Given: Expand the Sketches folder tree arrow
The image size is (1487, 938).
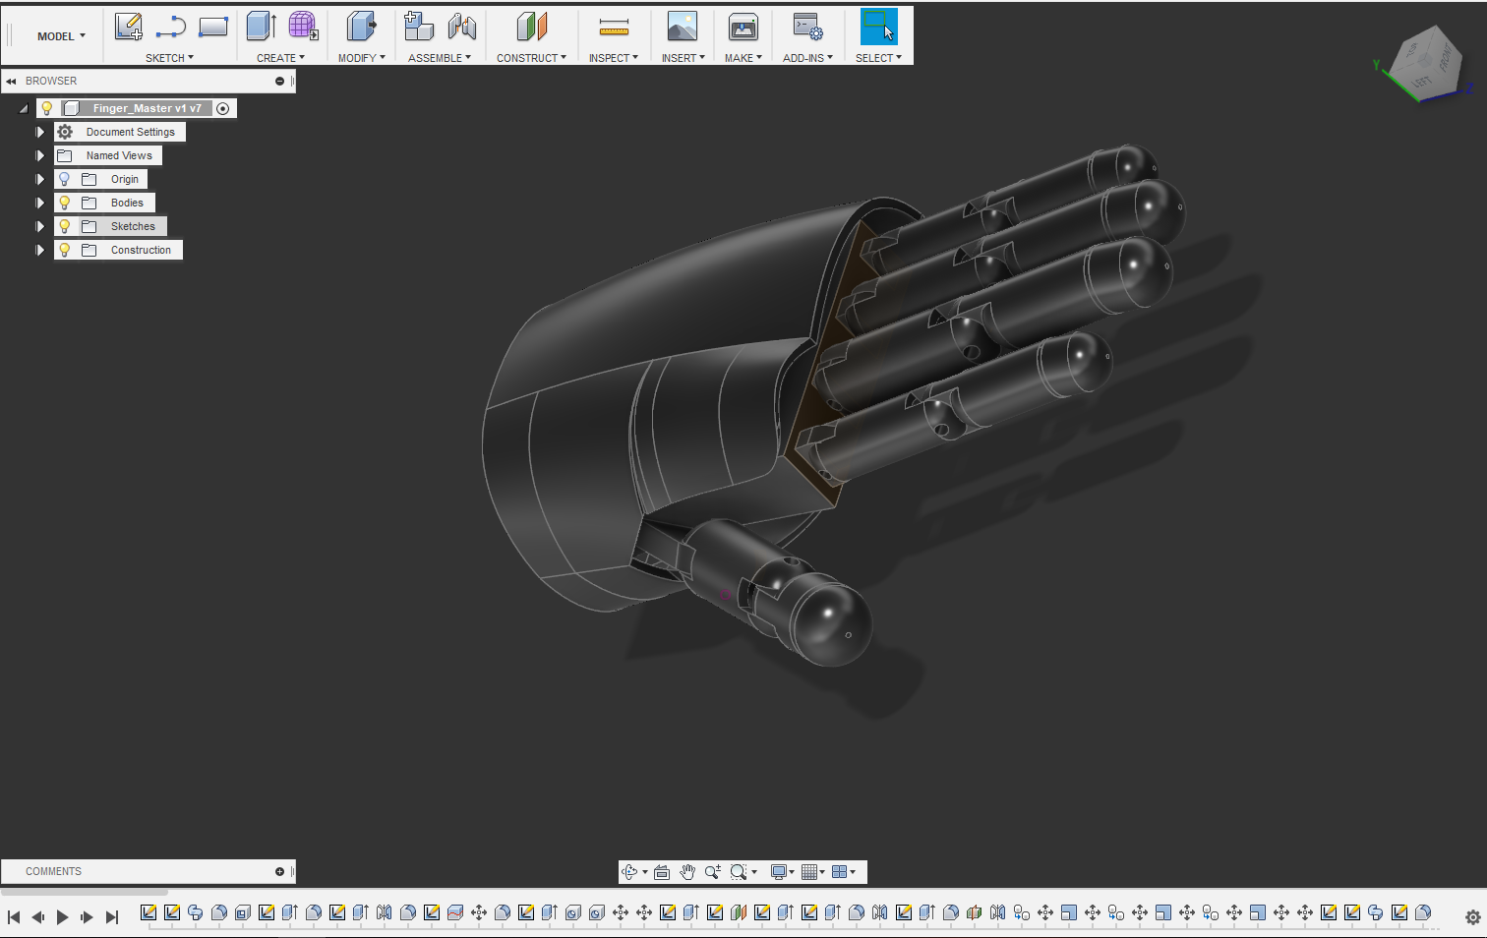Looking at the screenshot, I should point(40,226).
